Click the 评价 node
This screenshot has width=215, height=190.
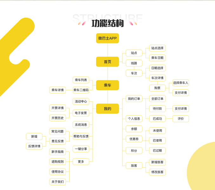coord(181,119)
